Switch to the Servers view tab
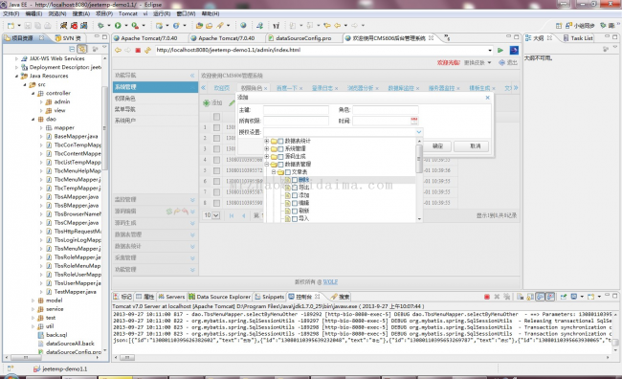 click(171, 297)
